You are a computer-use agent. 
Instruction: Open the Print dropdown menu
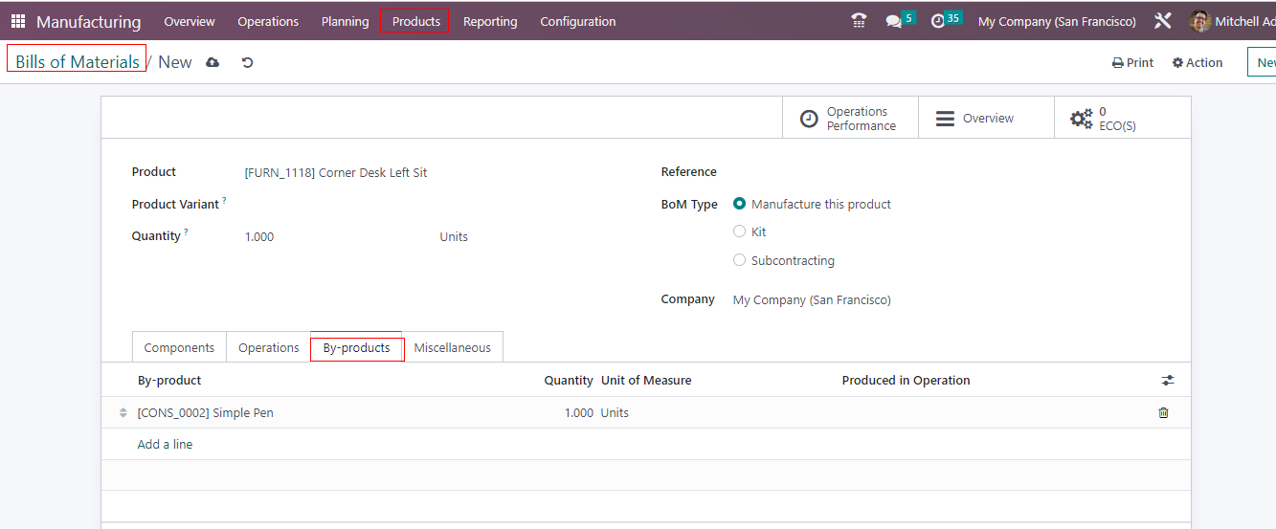(x=1132, y=63)
